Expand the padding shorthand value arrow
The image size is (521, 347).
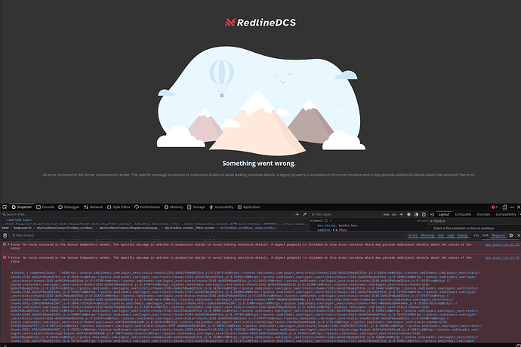tap(334, 230)
